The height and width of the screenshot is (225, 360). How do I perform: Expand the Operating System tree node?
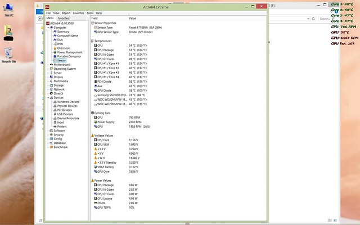tap(48, 69)
